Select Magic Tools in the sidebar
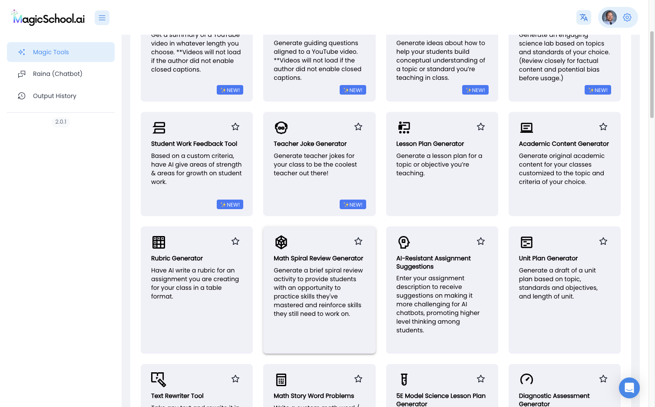655x407 pixels. pos(61,52)
